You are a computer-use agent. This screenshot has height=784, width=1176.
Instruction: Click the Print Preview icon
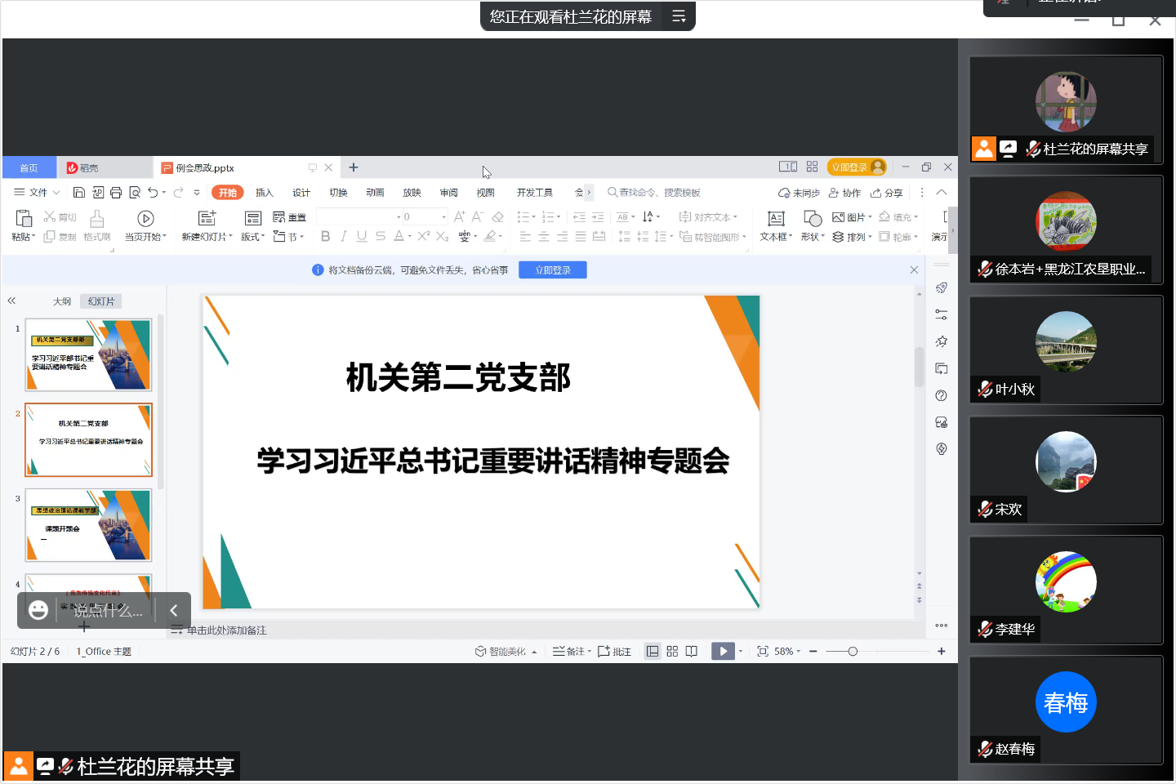click(x=135, y=193)
